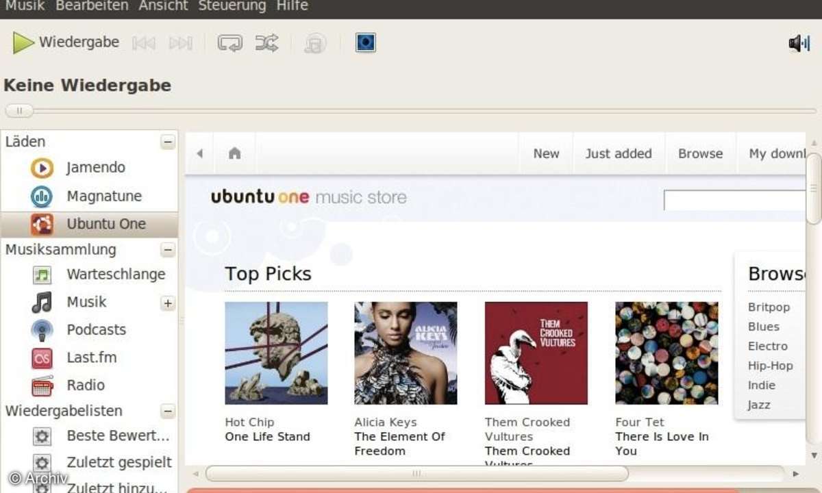The image size is (822, 493).
Task: Open the One Life Stand title link
Action: click(267, 437)
